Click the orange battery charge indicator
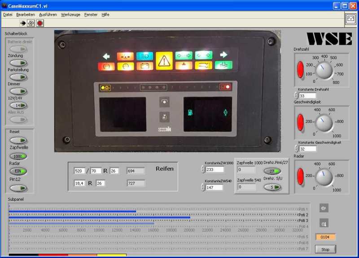 [144, 66]
